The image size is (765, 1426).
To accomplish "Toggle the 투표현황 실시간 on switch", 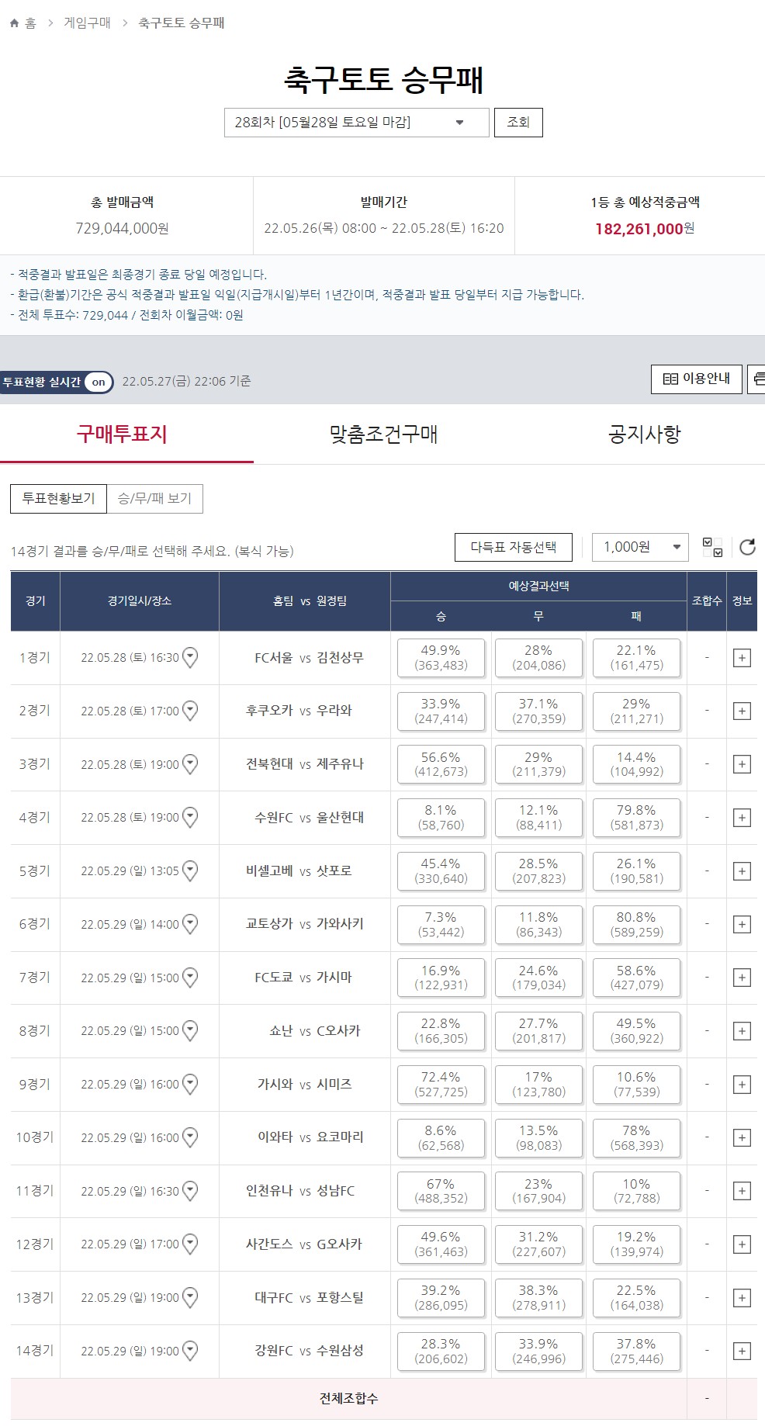I will coord(98,382).
